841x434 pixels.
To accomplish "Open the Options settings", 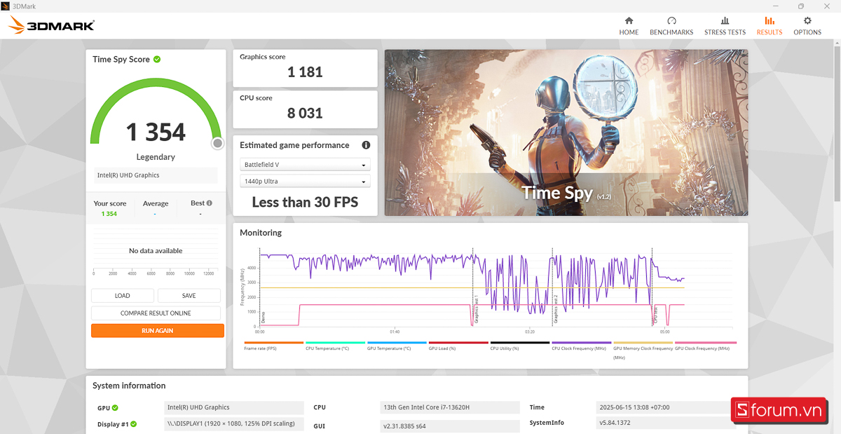I will coord(807,26).
